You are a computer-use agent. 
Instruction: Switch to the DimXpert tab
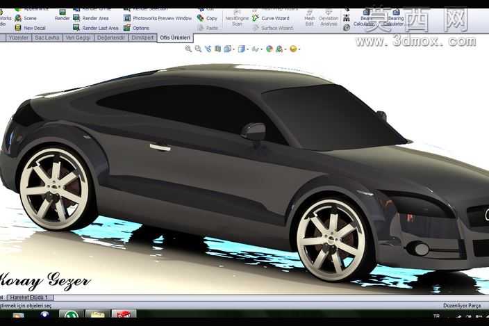pyautogui.click(x=142, y=38)
